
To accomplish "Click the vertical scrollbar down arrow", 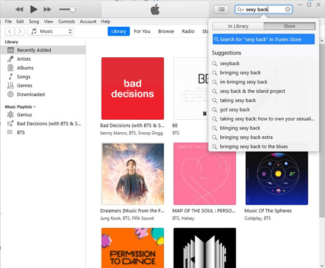I will pos(321,266).
